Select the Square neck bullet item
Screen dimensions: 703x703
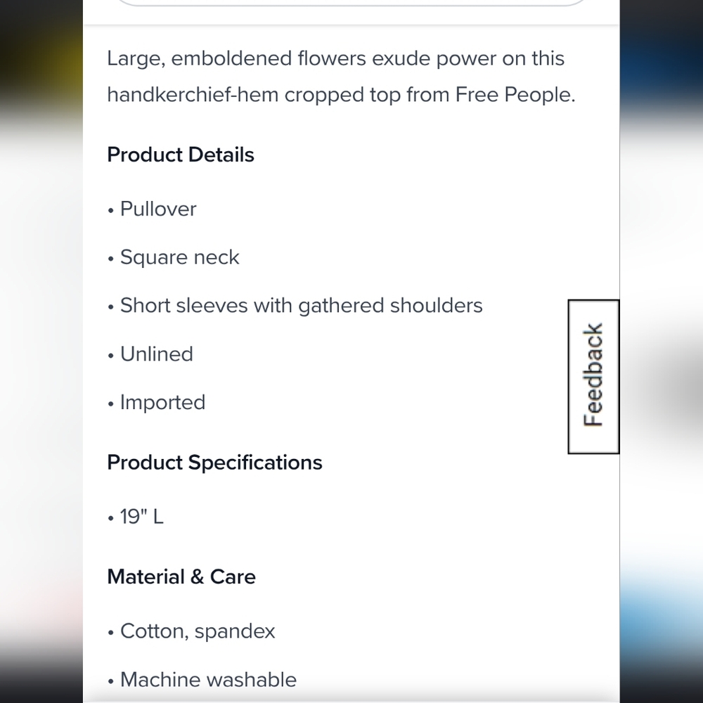[179, 257]
